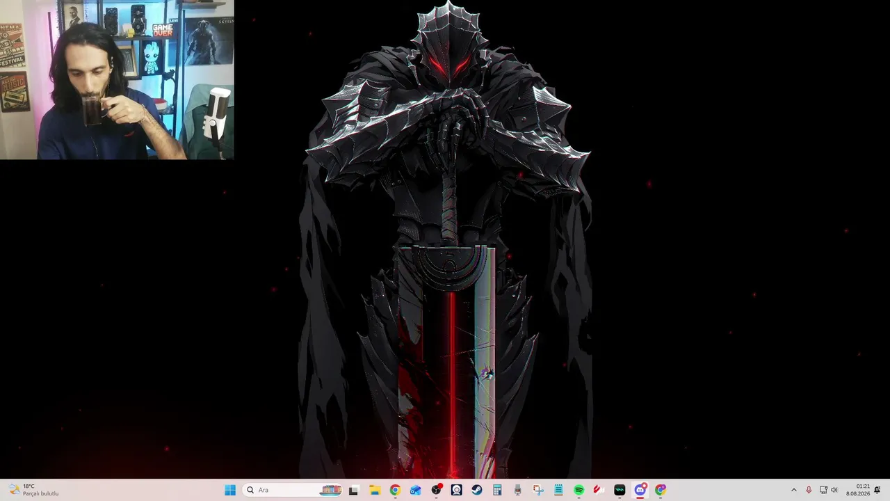Launch the Snipping Tool
890x501 pixels.
pyautogui.click(x=538, y=490)
